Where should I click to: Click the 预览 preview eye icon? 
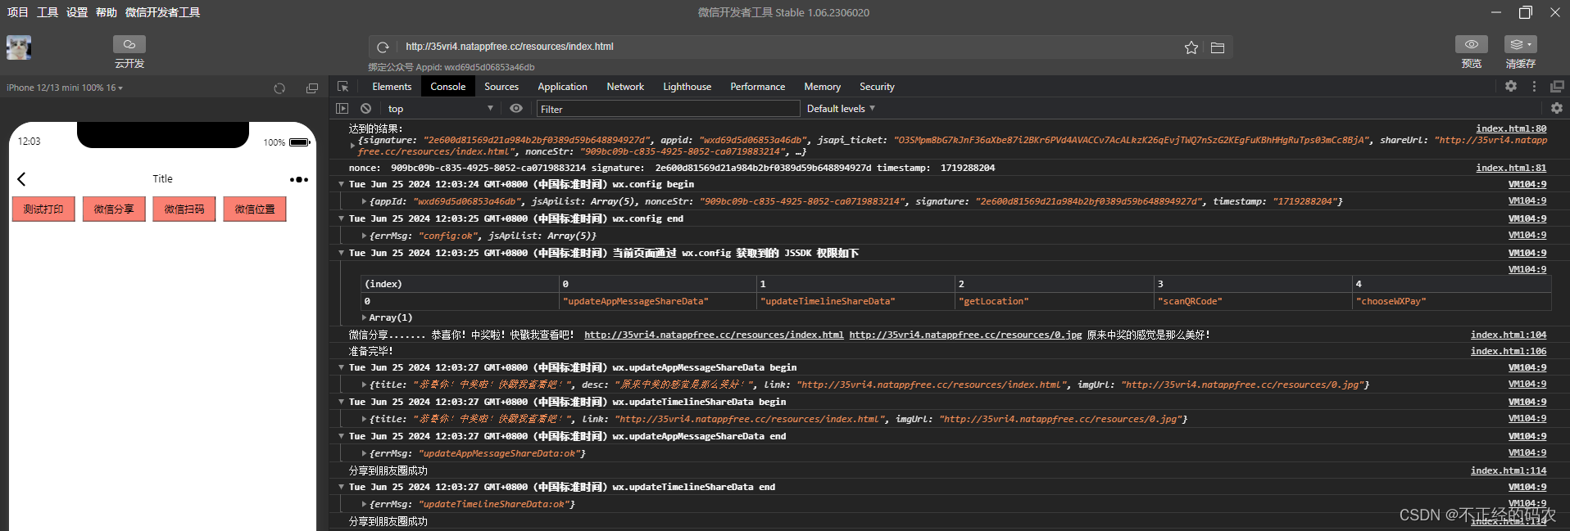(x=1472, y=44)
